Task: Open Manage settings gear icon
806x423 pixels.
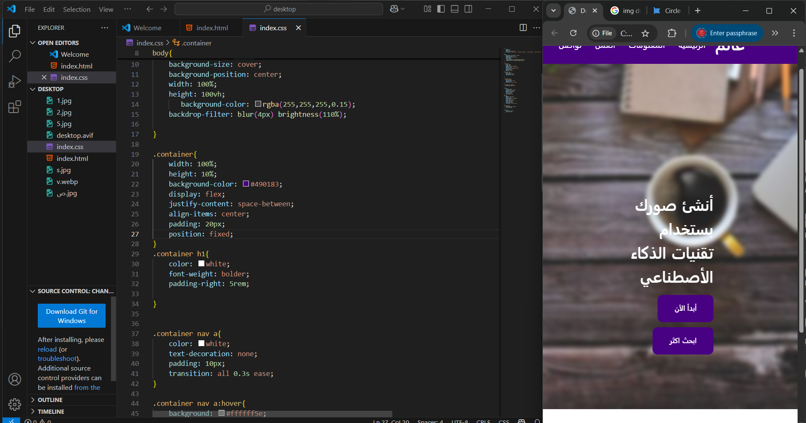Action: coord(15,405)
